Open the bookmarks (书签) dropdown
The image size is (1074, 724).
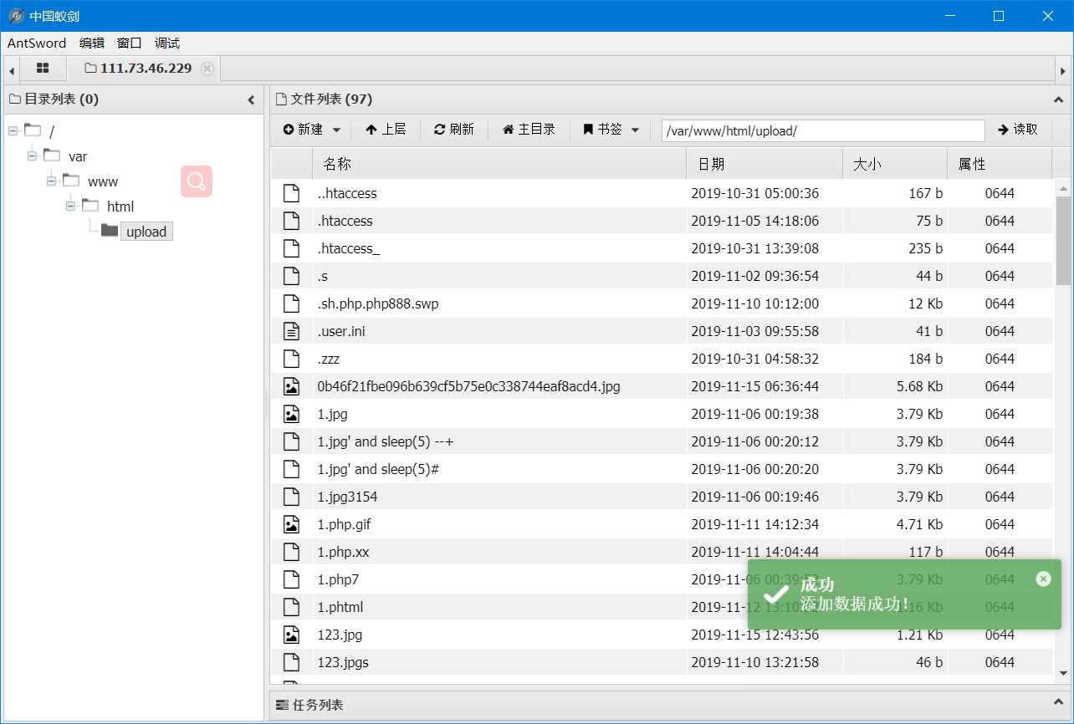(x=611, y=130)
